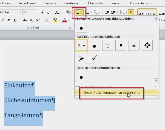Image resolution: width=165 pixels, height=130 pixels.
Task: Select the Ohne (no bullet) option
Action: click(81, 45)
